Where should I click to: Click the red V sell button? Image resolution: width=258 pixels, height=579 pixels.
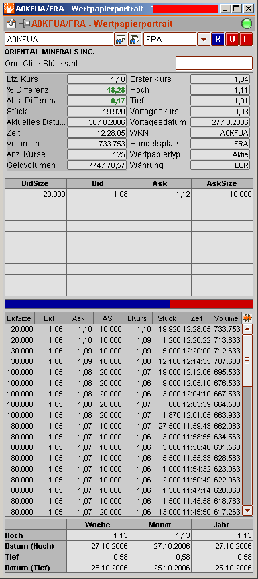pyautogui.click(x=232, y=39)
